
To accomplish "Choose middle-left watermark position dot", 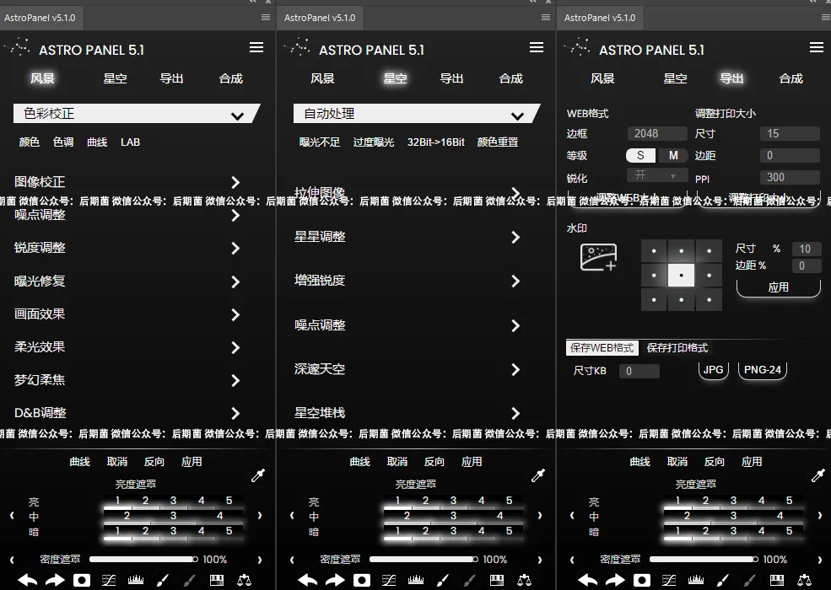I will 654,276.
